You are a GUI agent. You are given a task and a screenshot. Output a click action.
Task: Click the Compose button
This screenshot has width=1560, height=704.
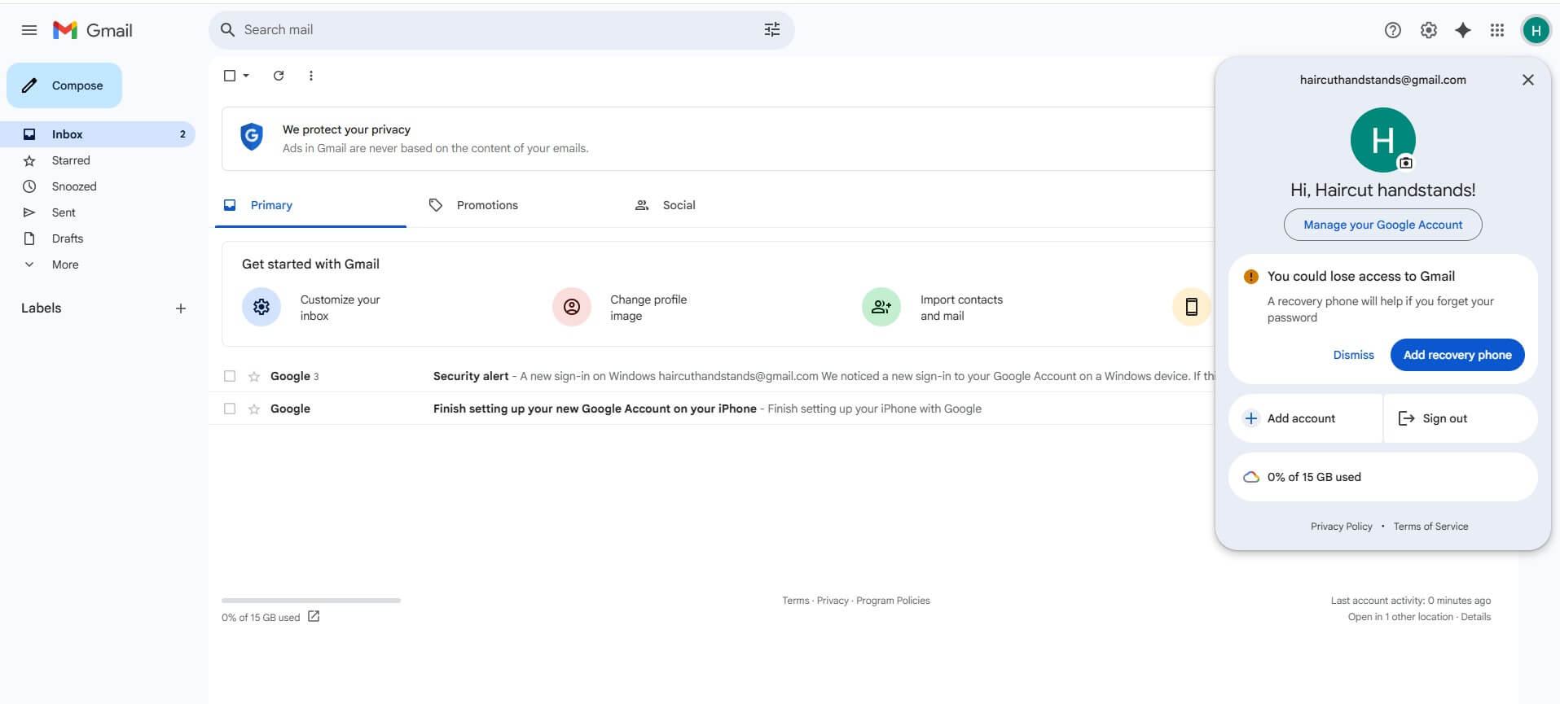click(x=64, y=85)
